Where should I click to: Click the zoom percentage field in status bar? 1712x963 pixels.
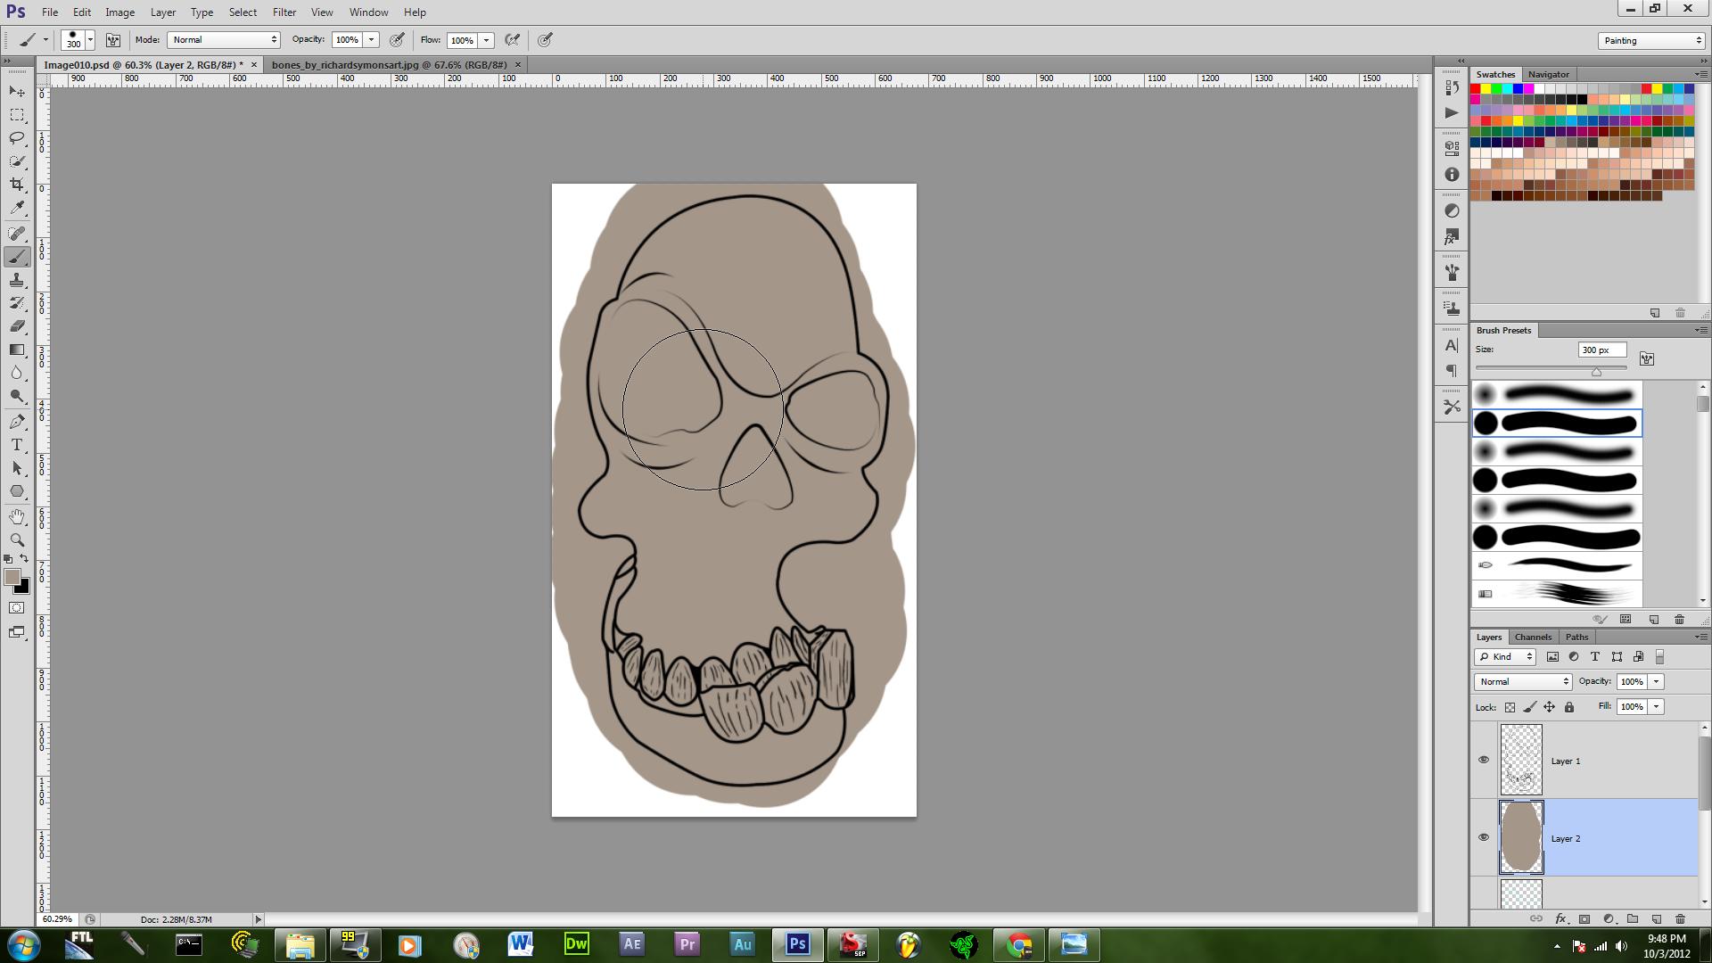point(58,919)
